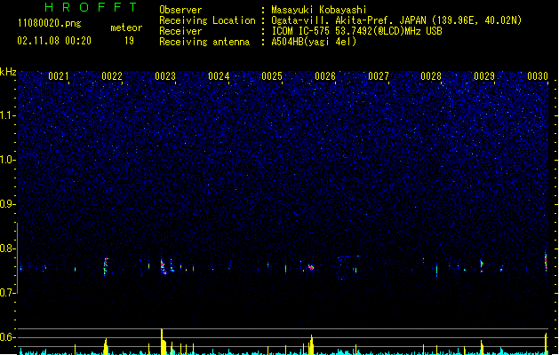Click the Receiving Location label
This screenshot has height=355, width=559.
point(207,20)
